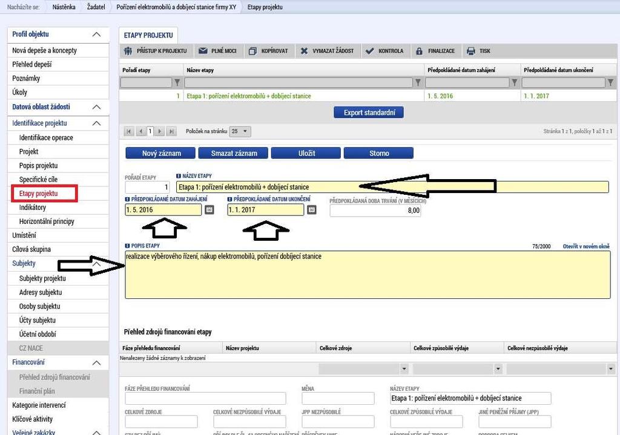Click the Kopírovat copy icon
Screen dimensions: 620x435
252,51
